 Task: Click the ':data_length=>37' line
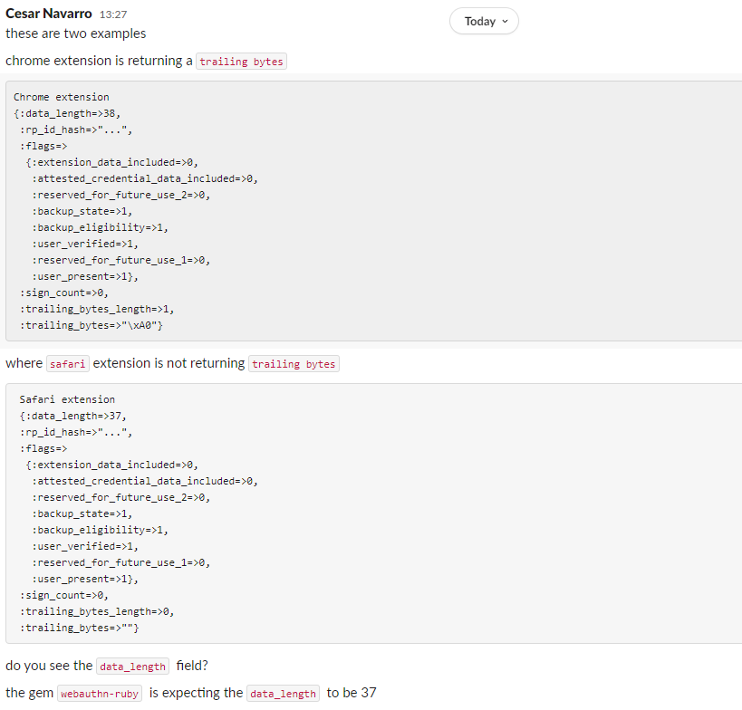pos(73,416)
